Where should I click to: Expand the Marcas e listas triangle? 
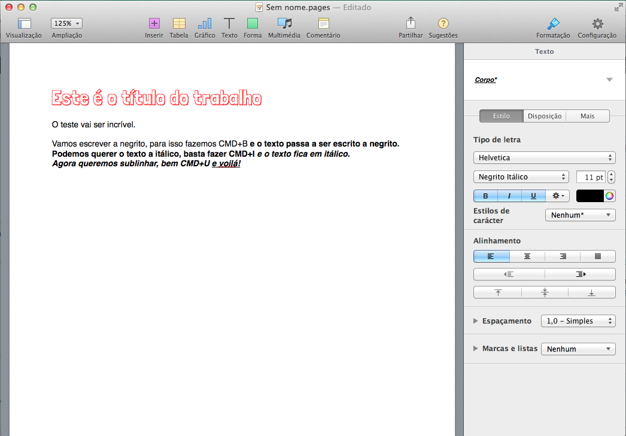476,348
